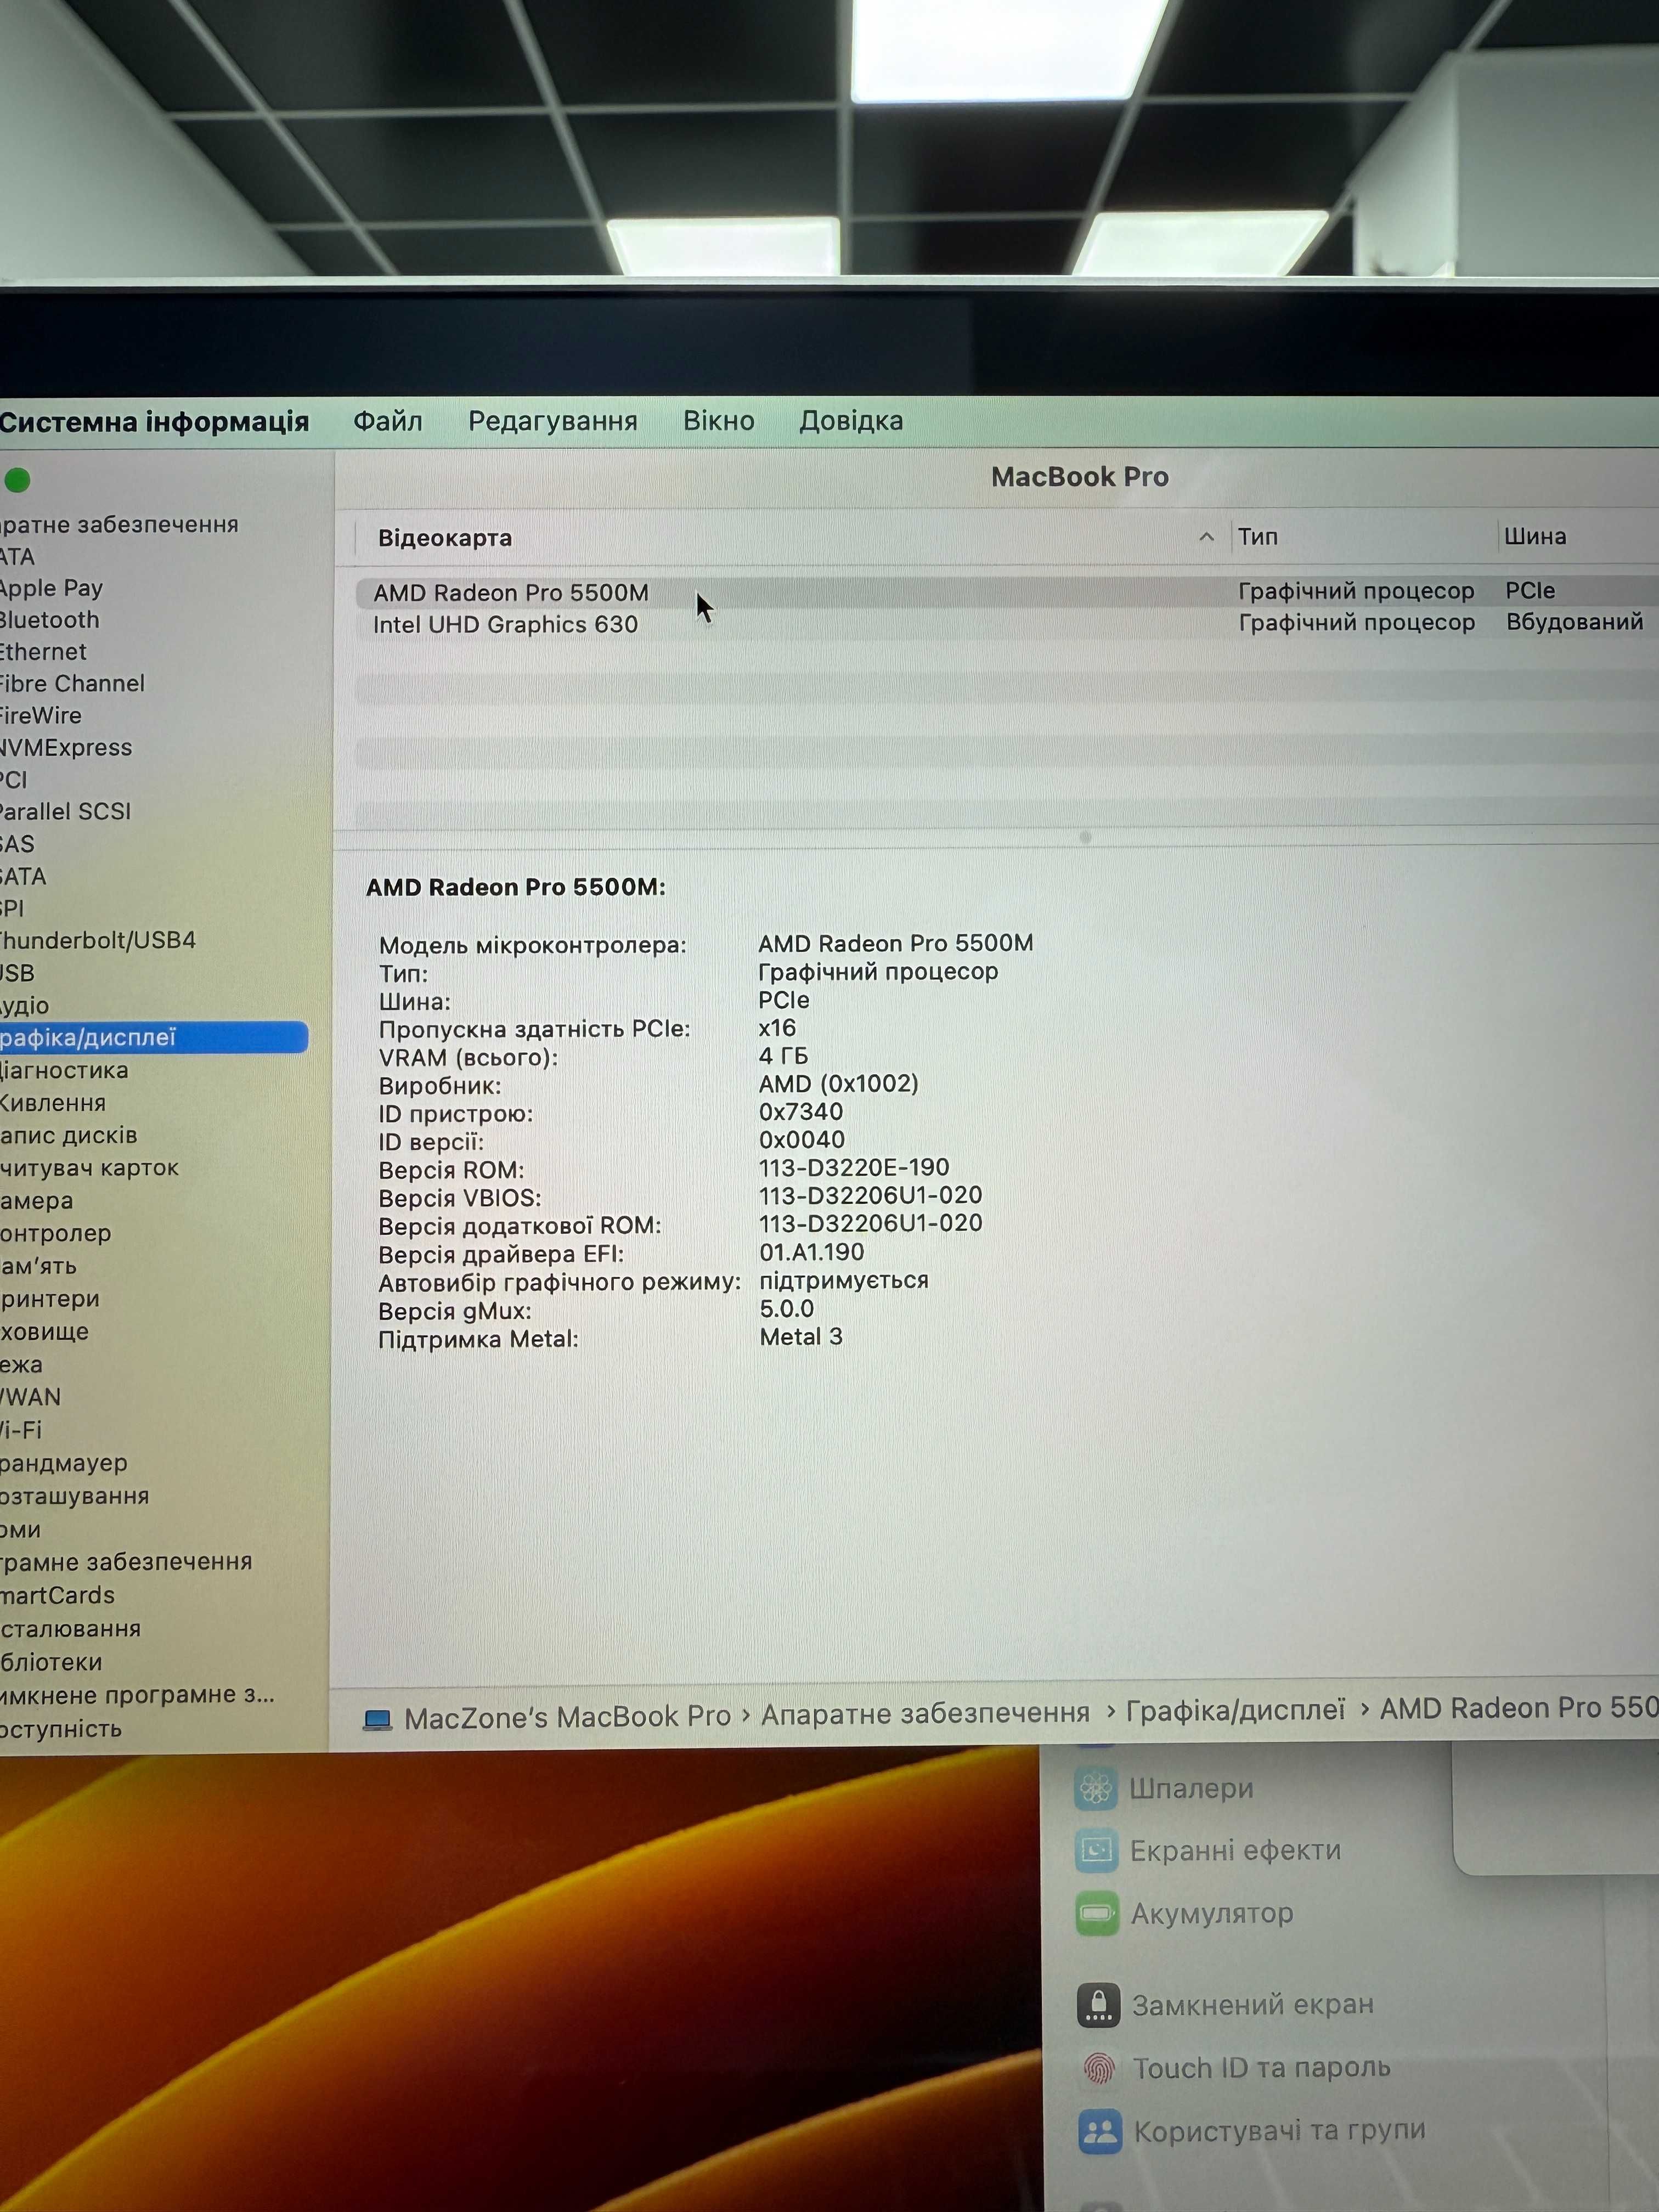Click the ID пристрою value 0x7340

pyautogui.click(x=800, y=1112)
